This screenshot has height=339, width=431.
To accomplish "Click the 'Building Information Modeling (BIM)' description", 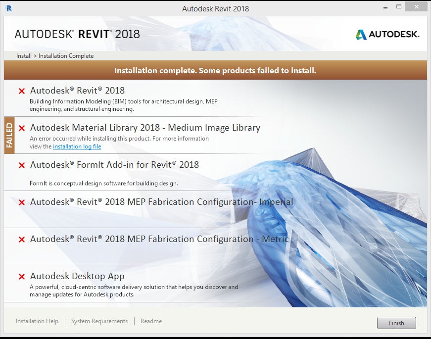I will point(124,105).
